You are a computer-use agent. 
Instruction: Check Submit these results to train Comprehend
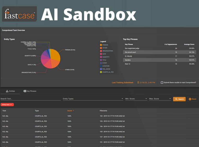pyautogui.click(x=162, y=83)
